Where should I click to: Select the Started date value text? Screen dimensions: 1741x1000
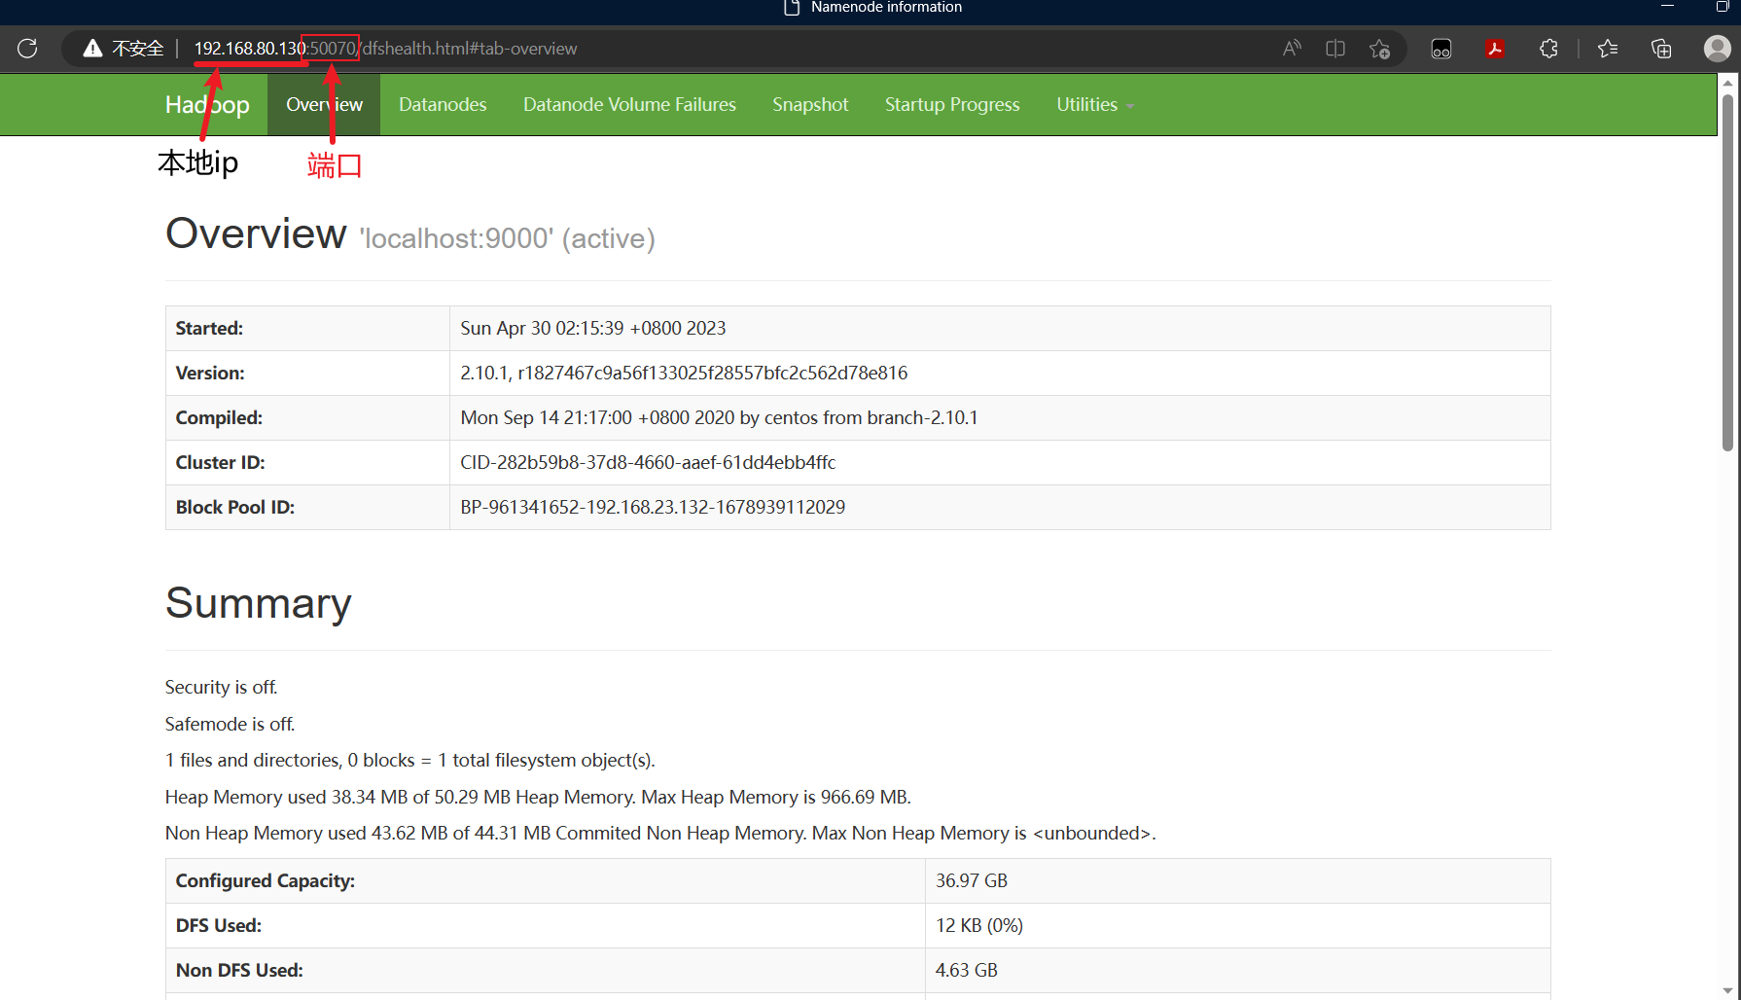(593, 328)
